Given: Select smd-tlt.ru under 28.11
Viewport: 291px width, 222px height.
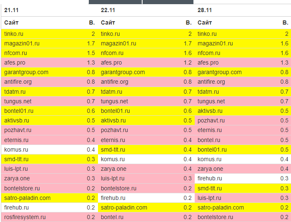Looking at the screenshot, I should pyautogui.click(x=210, y=188).
